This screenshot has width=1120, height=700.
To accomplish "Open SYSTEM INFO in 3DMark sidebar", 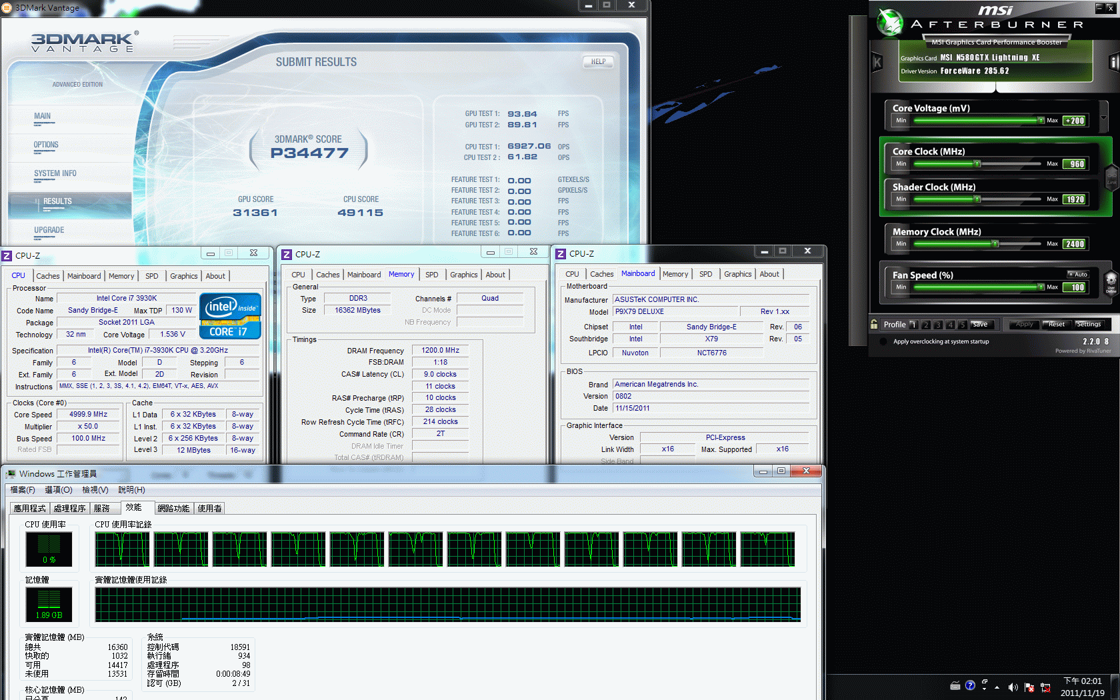I will [x=55, y=173].
